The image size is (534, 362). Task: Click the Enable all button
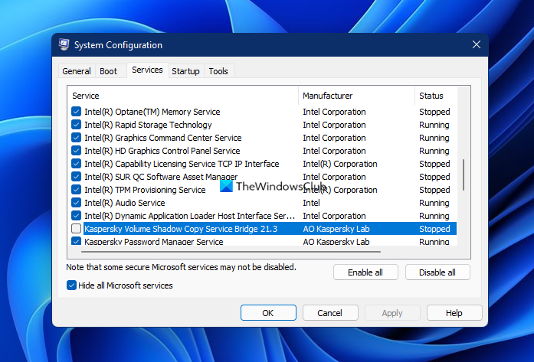coord(365,272)
